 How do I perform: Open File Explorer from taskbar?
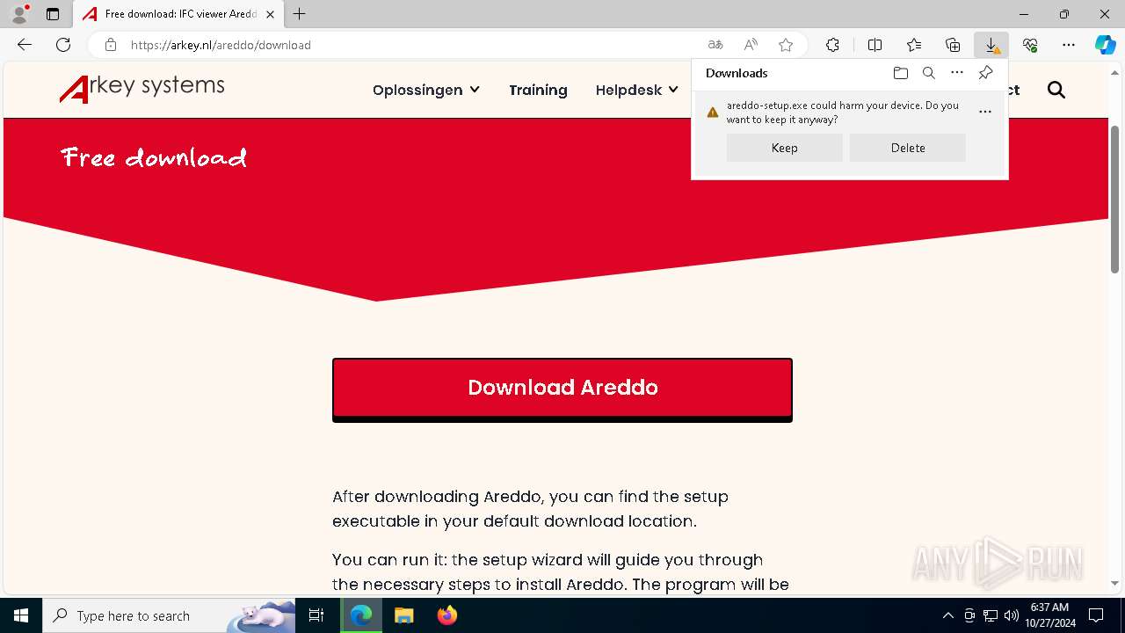[x=403, y=615]
